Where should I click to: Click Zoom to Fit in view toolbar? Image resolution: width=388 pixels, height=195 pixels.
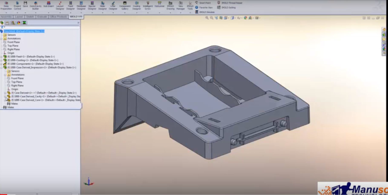[207, 18]
